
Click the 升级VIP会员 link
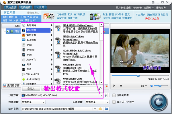(152, 19)
